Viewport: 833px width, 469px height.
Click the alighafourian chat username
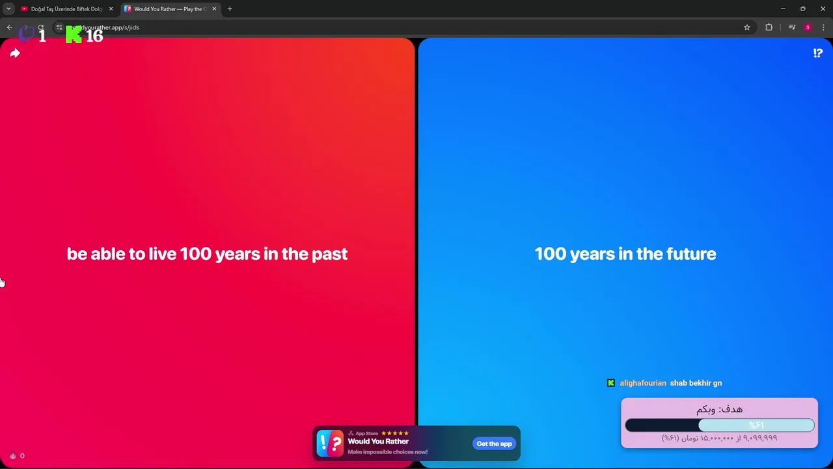(643, 383)
